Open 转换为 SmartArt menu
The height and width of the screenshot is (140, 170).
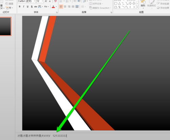point(100,8)
